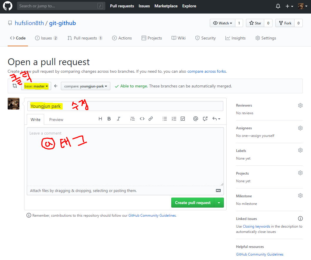Viewport: 311px width, 260px height.
Task: Open the user avatar menu in header
Action: click(302, 6)
